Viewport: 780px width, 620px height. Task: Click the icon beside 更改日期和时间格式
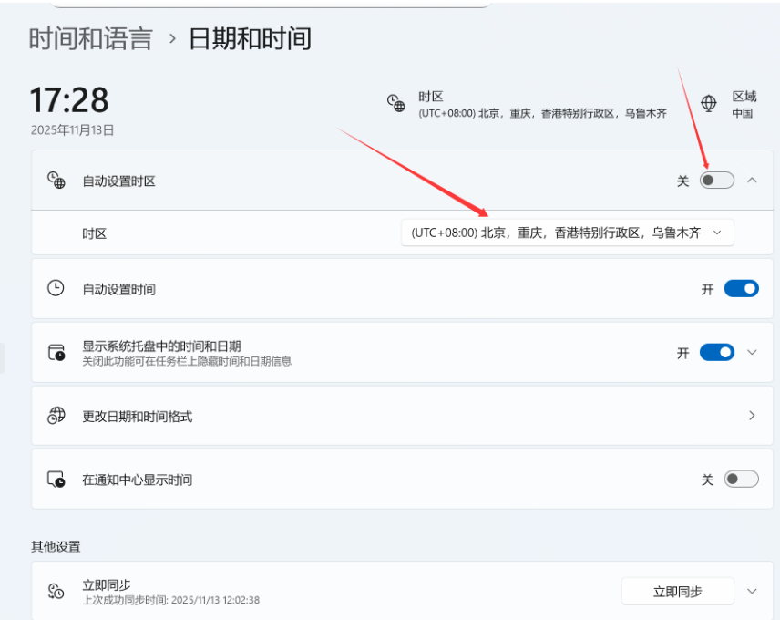pos(56,416)
